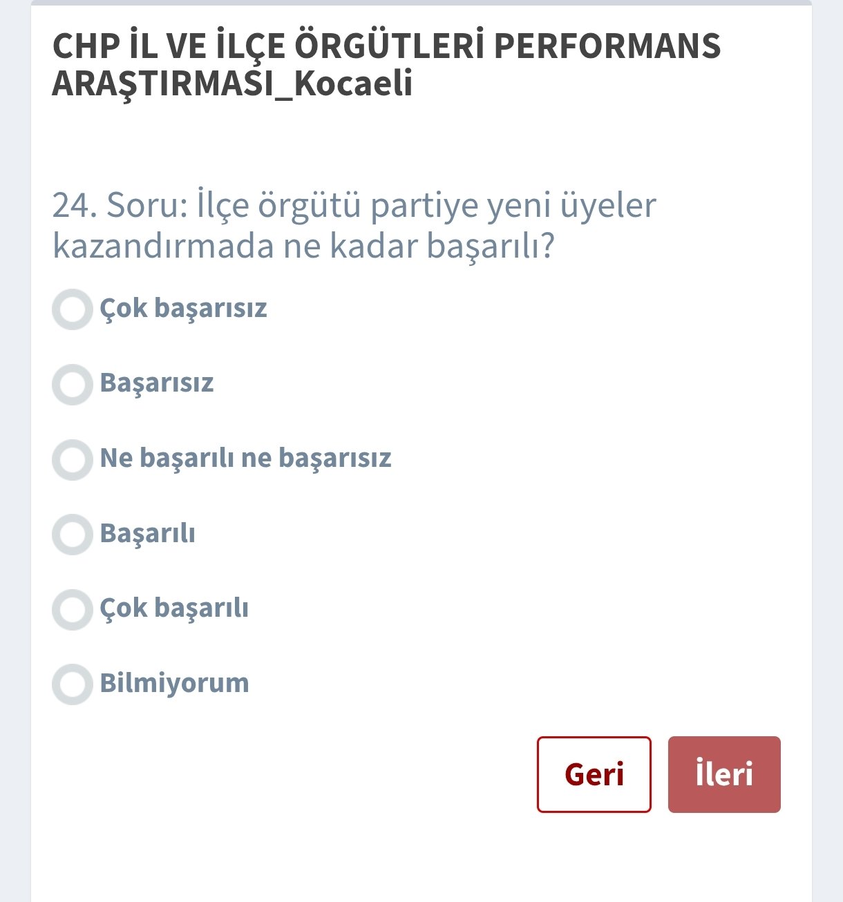The image size is (843, 902).
Task: Pick the 'Başarılı' radio button
Action: tap(73, 534)
